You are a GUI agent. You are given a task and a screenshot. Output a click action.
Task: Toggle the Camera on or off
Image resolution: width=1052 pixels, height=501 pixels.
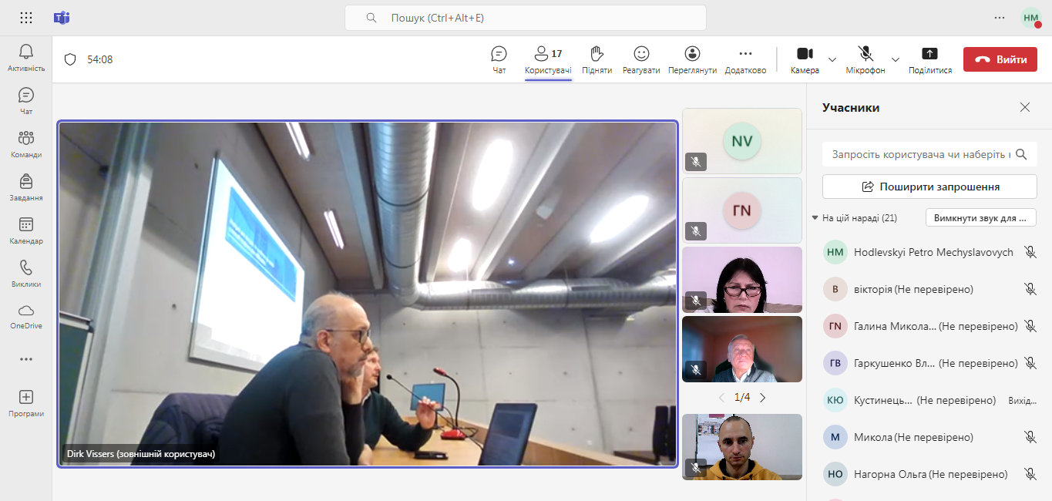[805, 59]
